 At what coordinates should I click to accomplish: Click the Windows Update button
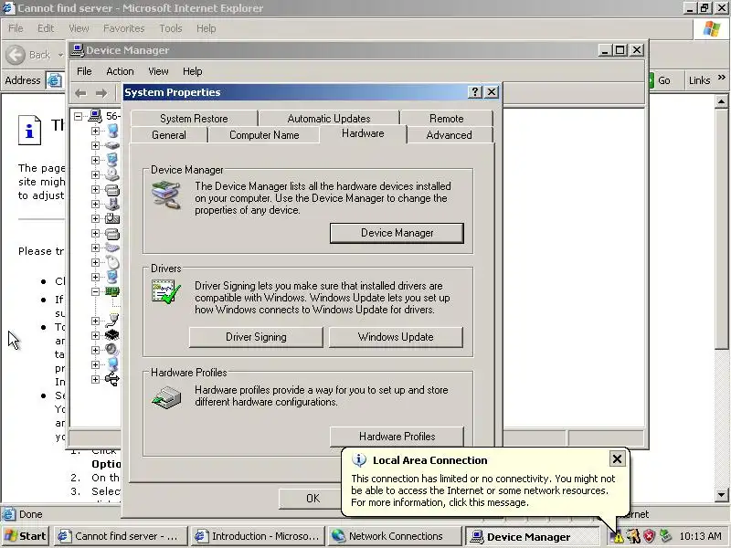[396, 337]
